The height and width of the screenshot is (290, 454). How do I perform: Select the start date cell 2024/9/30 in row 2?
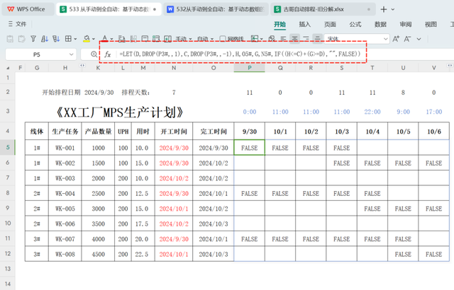pyautogui.click(x=99, y=93)
